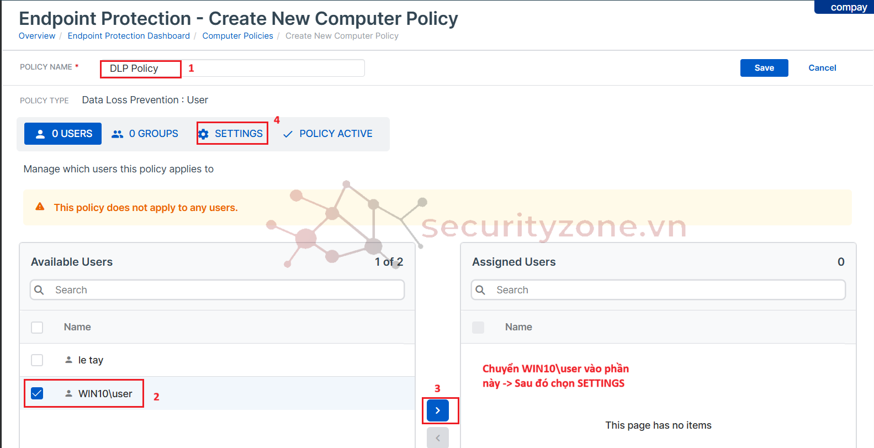Save the new computer policy
874x448 pixels.
[764, 68]
